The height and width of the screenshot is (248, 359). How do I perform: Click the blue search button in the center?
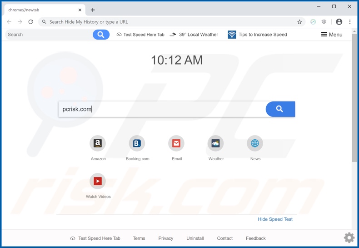(x=280, y=109)
